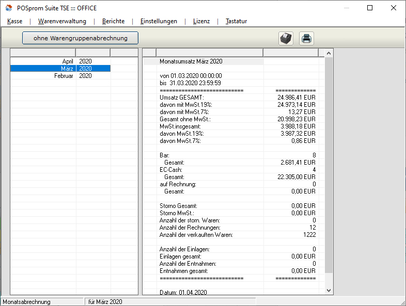Click the 'davon mit MwSt.7%:' label
Viewport: 406px width, 306px height.
coord(184,112)
